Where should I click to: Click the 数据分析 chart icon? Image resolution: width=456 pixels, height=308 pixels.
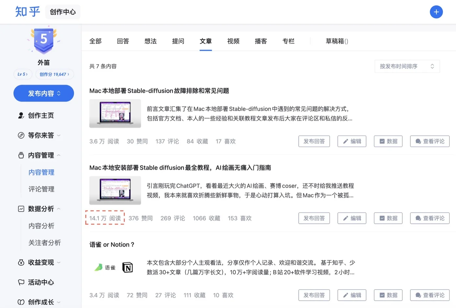coord(21,209)
